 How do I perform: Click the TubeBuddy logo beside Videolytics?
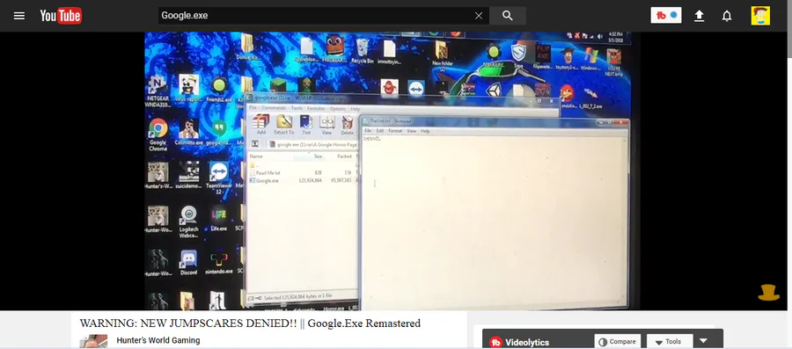[496, 342]
